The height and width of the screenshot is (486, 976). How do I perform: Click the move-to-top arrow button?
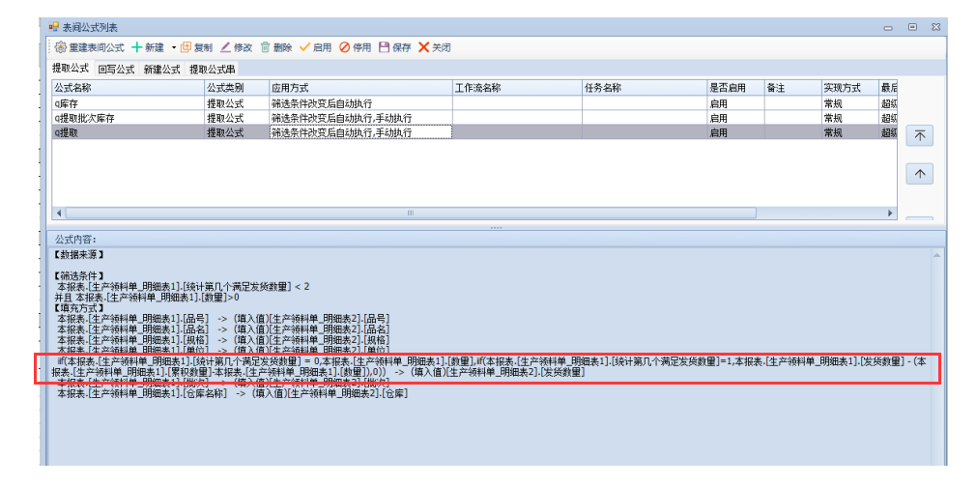[919, 136]
